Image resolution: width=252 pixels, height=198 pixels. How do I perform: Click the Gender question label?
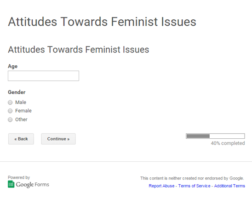click(x=17, y=92)
